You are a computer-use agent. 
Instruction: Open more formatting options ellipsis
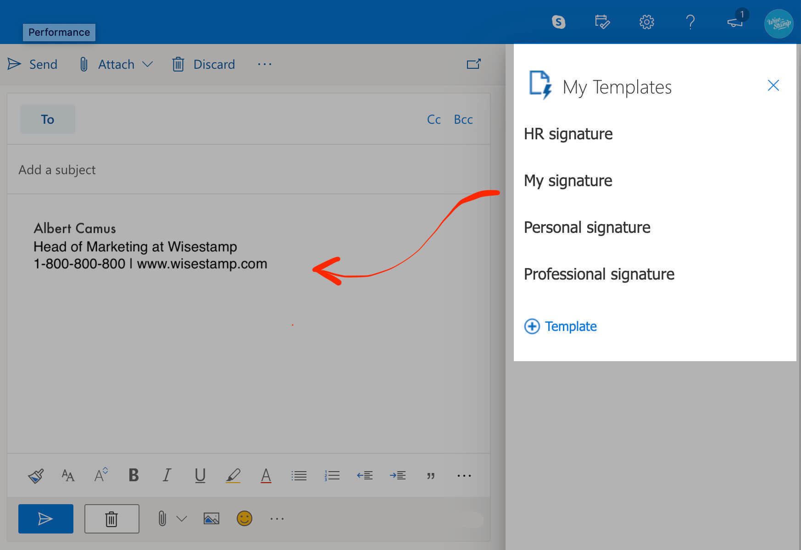tap(464, 475)
